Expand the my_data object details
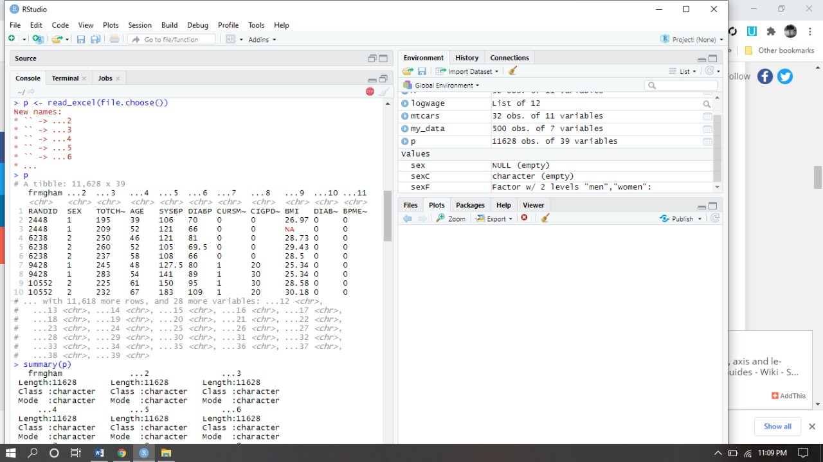 tap(405, 129)
